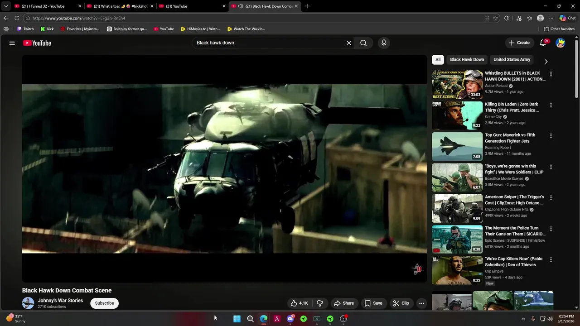Create a Clip of the video
The image size is (580, 326).
click(x=401, y=303)
